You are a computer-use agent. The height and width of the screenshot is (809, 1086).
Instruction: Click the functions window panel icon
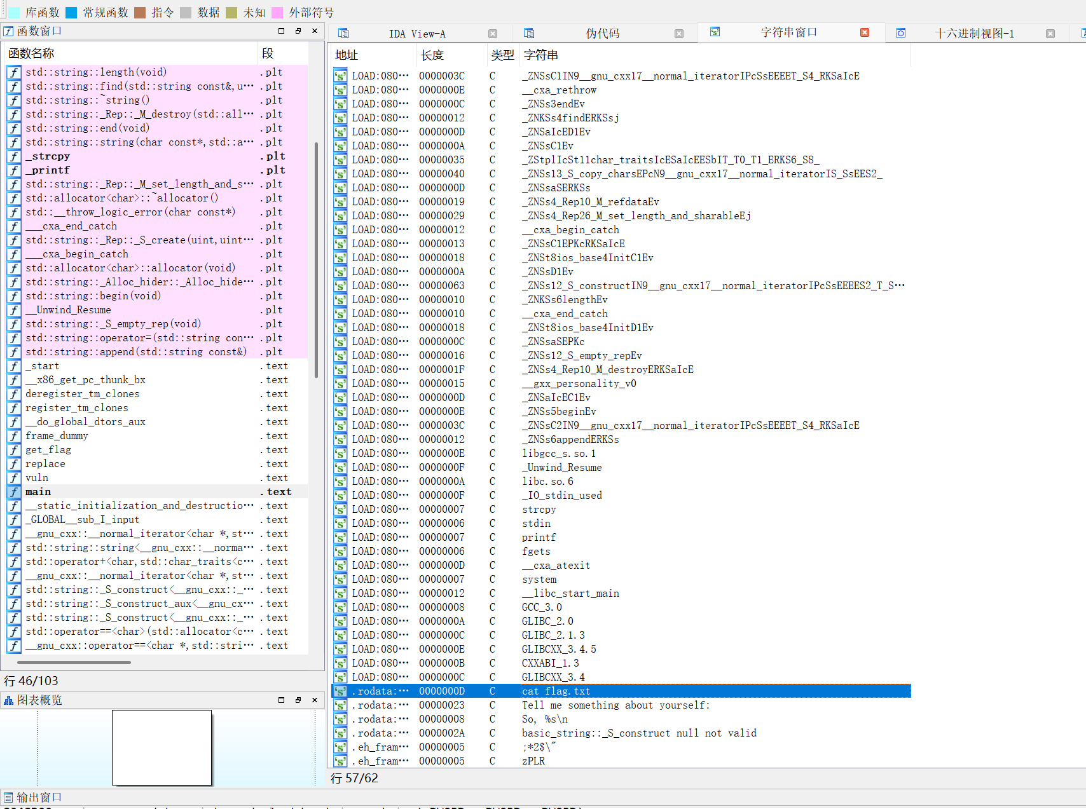(x=8, y=31)
